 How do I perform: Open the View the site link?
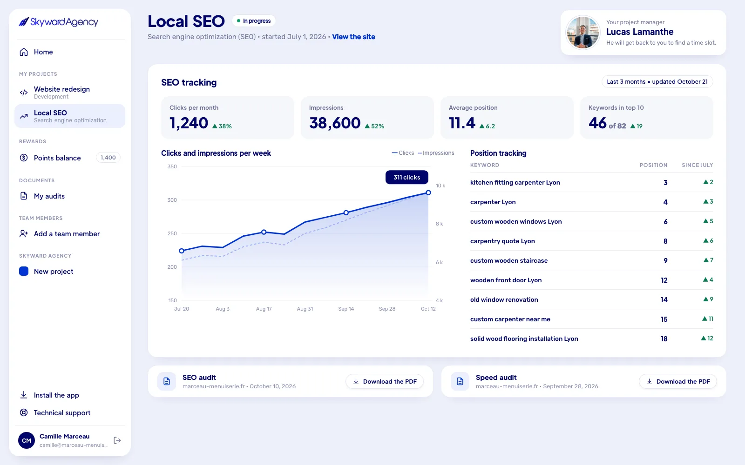pos(353,37)
